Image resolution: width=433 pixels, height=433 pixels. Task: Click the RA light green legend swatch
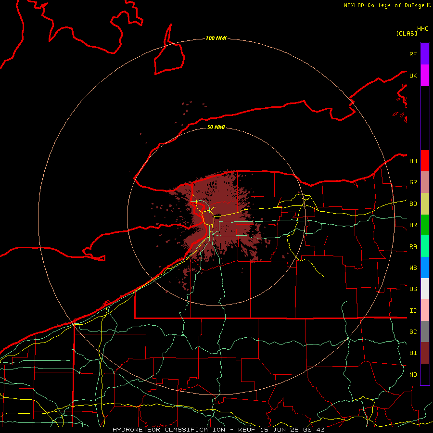[x=425, y=246]
